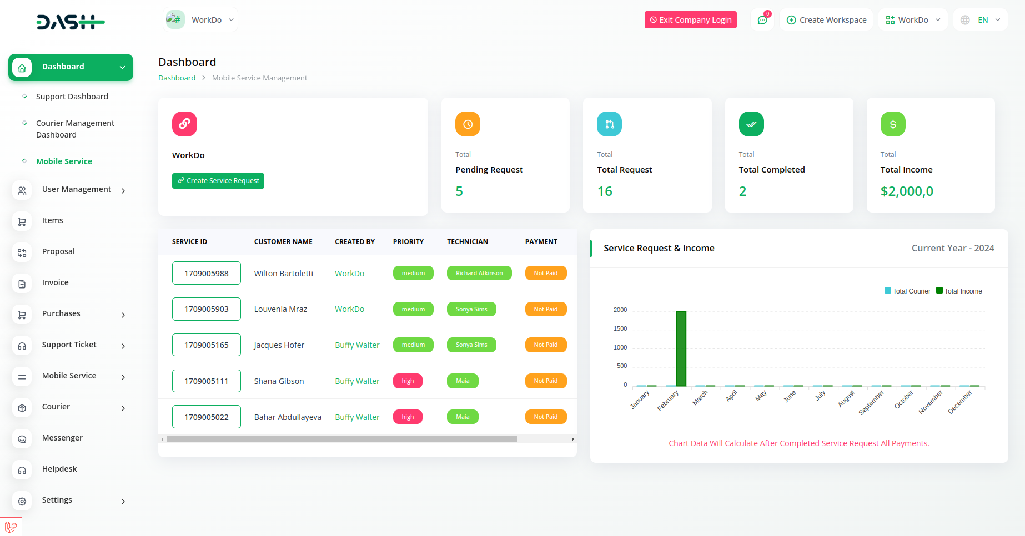Image resolution: width=1025 pixels, height=536 pixels.
Task: Click the Messenger sidebar icon
Action: pos(22,439)
